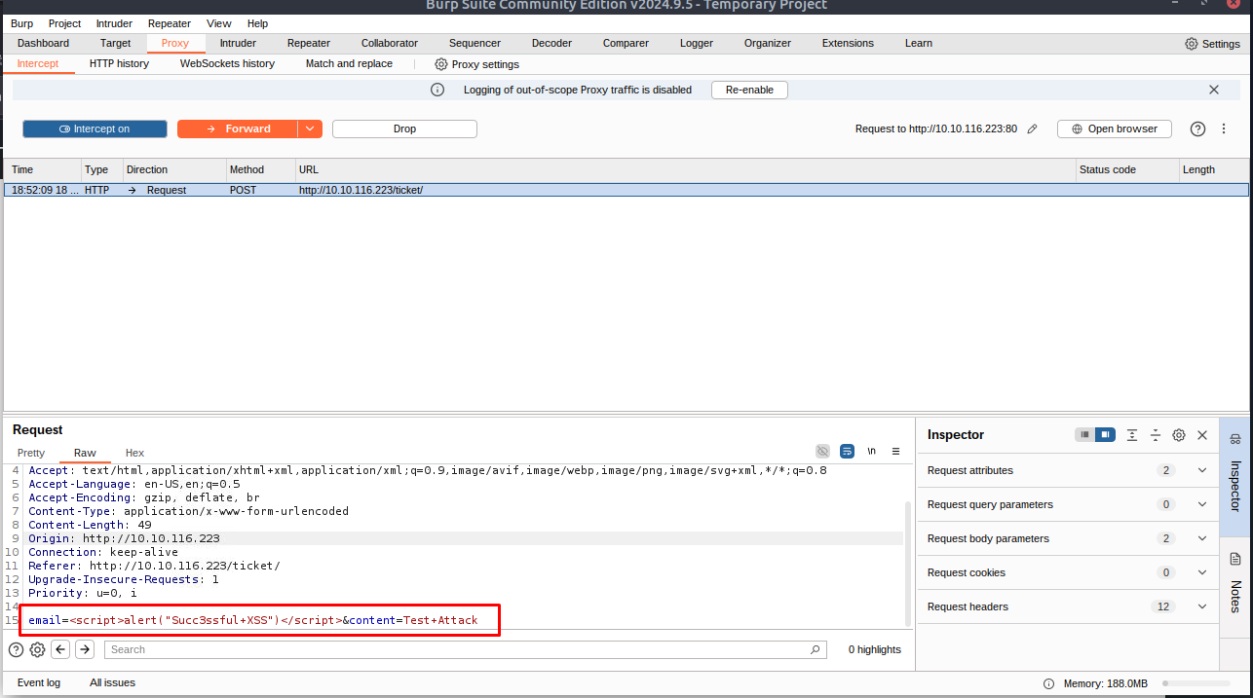Open the Match and replace sub-tab

[x=349, y=64]
